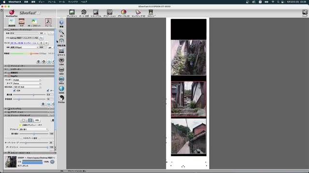This screenshot has width=309, height=173.
Task: Adjust the resolution quality slider handle
Action: point(31,53)
